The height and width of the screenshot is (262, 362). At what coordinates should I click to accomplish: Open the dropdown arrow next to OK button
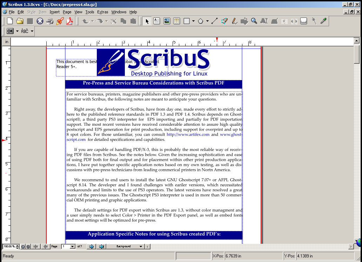(x=17, y=31)
